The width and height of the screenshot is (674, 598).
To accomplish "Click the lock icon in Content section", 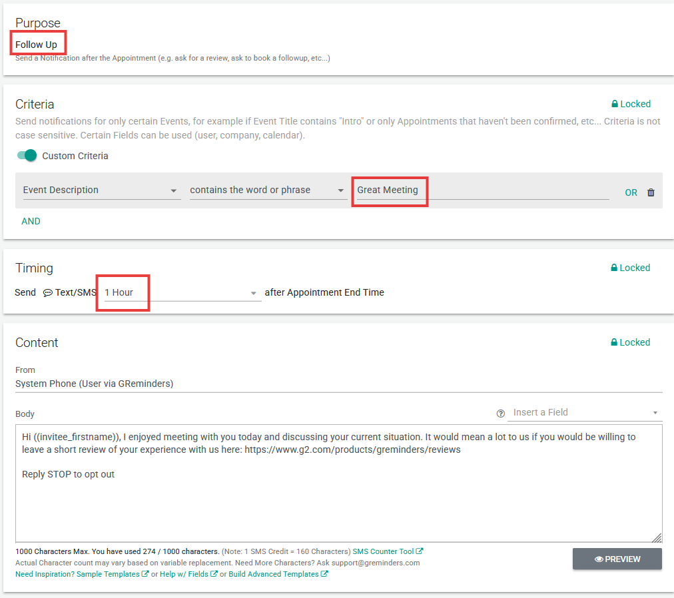I will coord(615,343).
